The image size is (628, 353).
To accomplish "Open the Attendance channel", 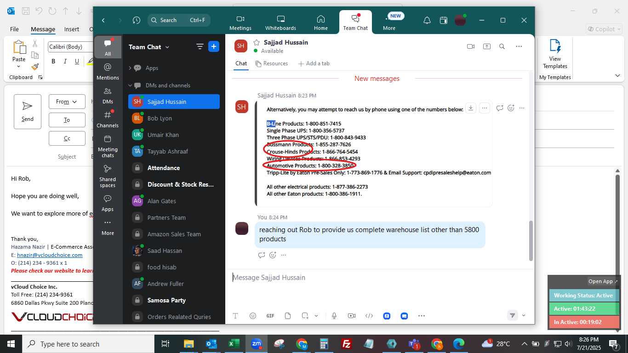I will (x=174, y=168).
